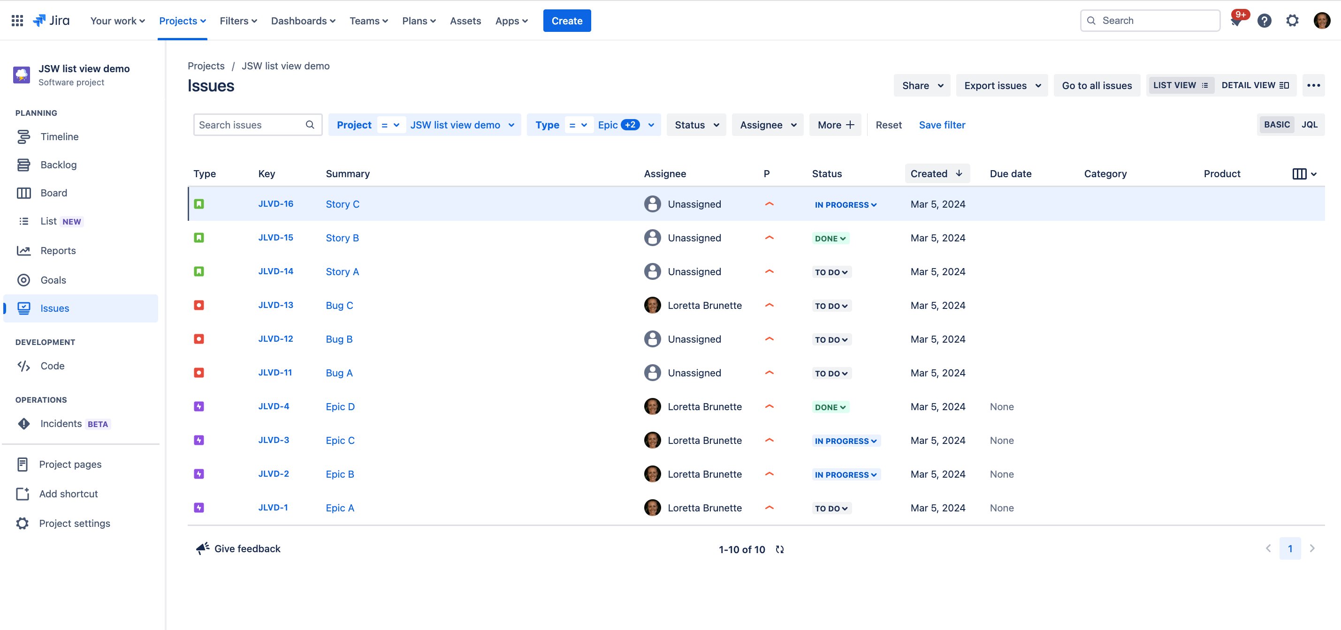Click the Search issues input field
The image size is (1341, 630).
(x=251, y=125)
